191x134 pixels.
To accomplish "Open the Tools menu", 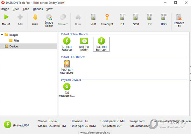I will point(26,9).
